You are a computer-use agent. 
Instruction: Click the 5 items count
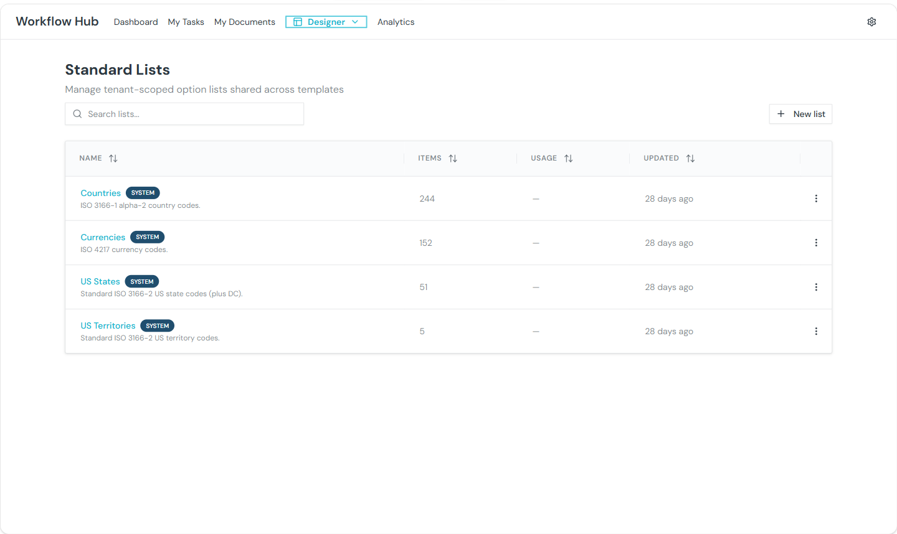click(422, 331)
